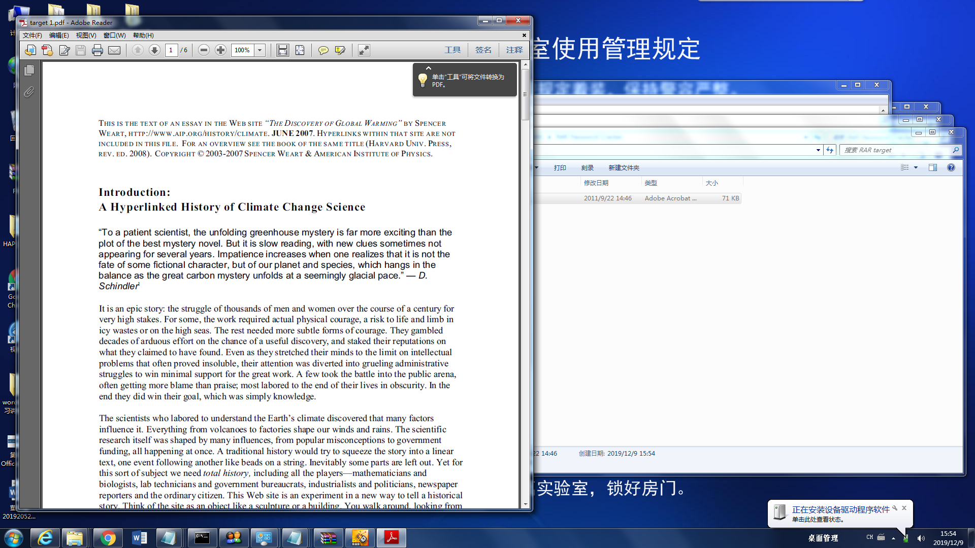Open the 工具 pane

click(452, 50)
